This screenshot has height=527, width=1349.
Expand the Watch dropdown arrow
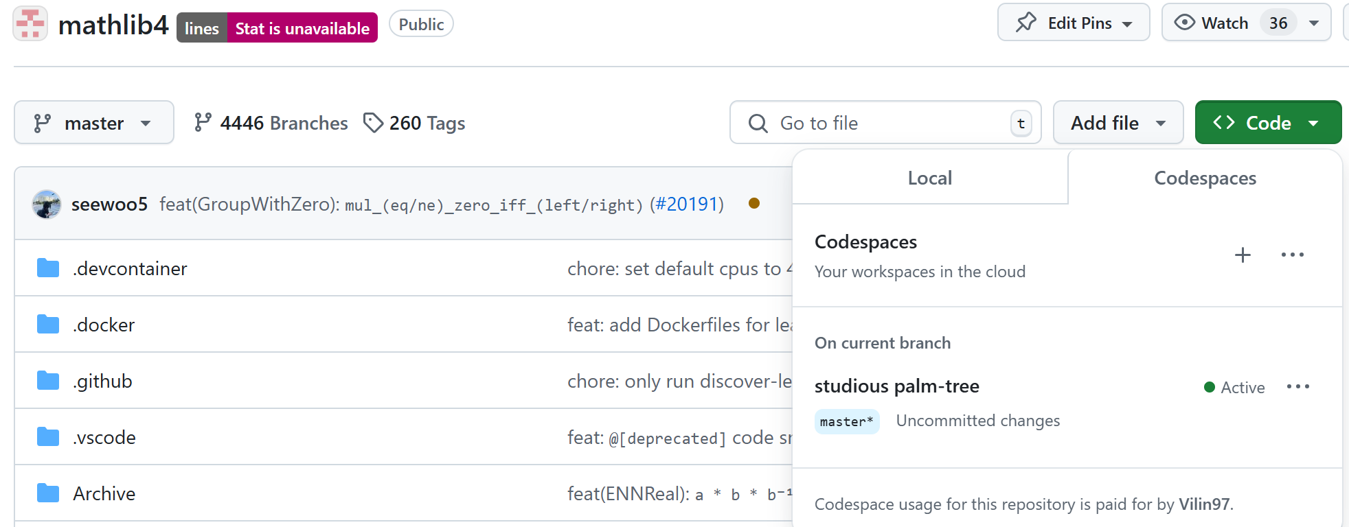[x=1314, y=23]
